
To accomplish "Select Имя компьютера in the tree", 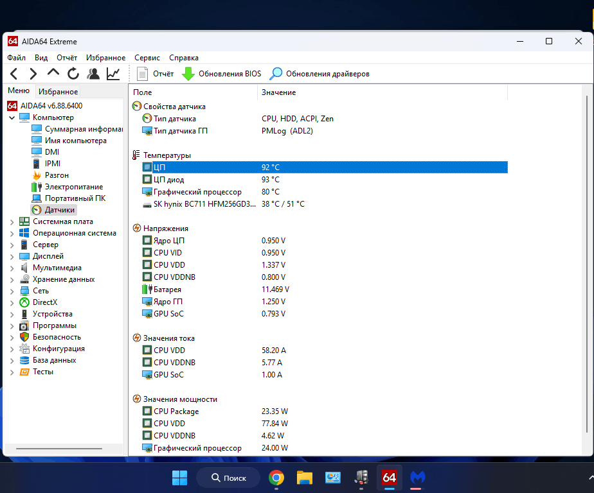I will [69, 141].
